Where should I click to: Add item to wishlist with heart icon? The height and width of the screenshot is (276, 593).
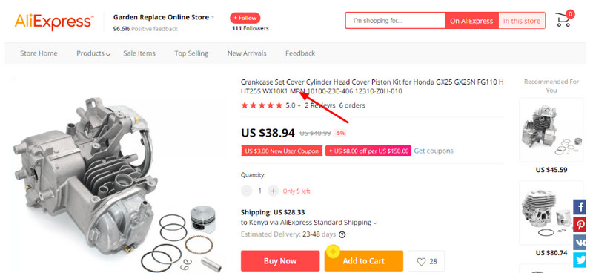[x=426, y=261]
